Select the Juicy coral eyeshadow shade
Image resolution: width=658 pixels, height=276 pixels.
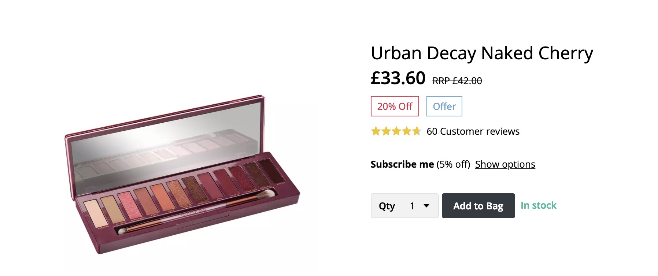(162, 197)
